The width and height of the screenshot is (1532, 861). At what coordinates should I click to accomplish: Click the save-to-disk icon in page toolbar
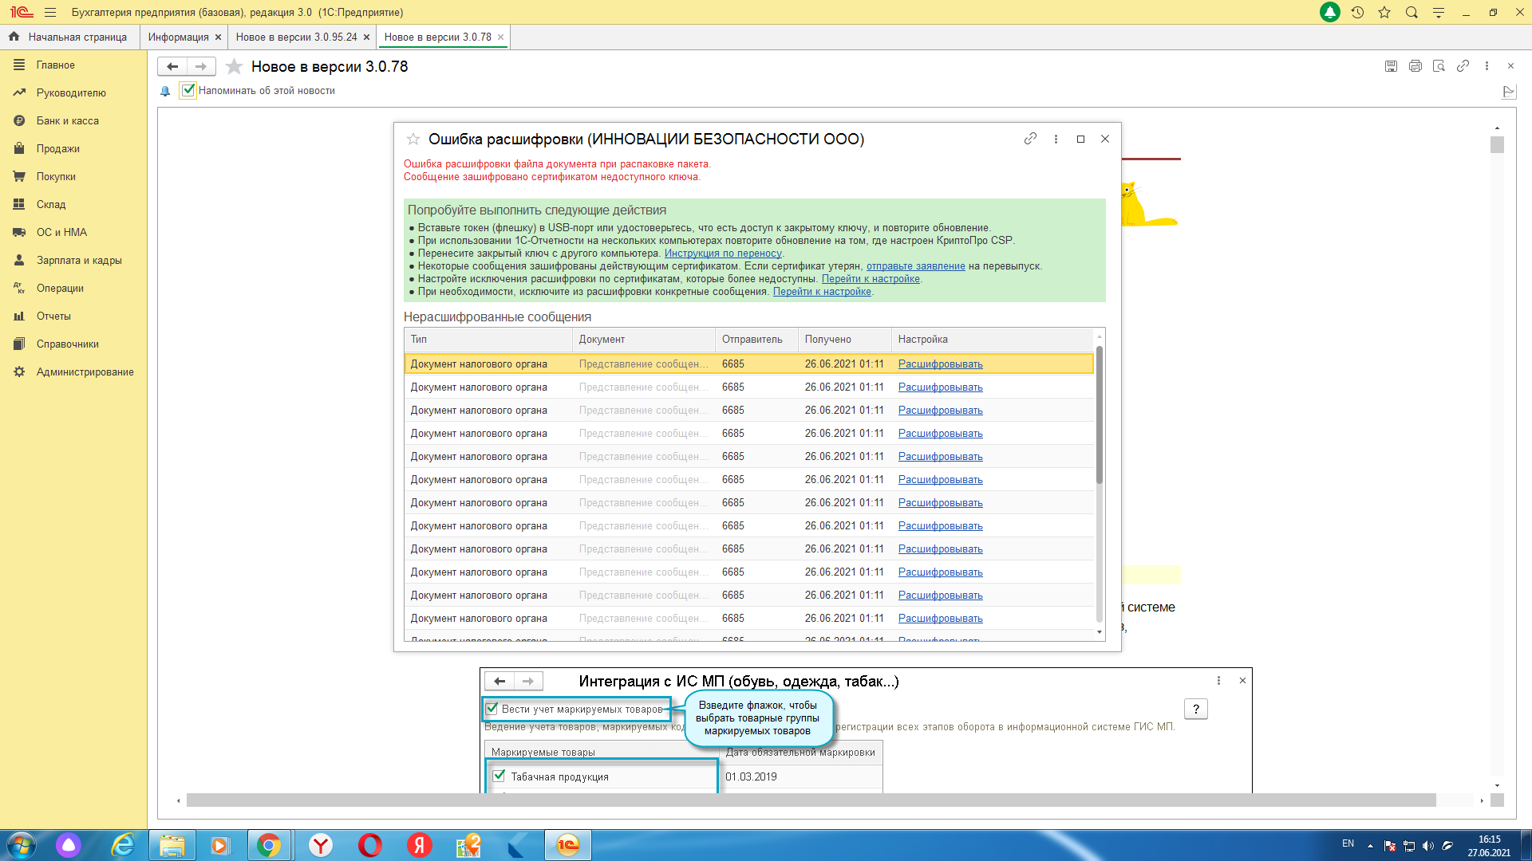(x=1391, y=66)
